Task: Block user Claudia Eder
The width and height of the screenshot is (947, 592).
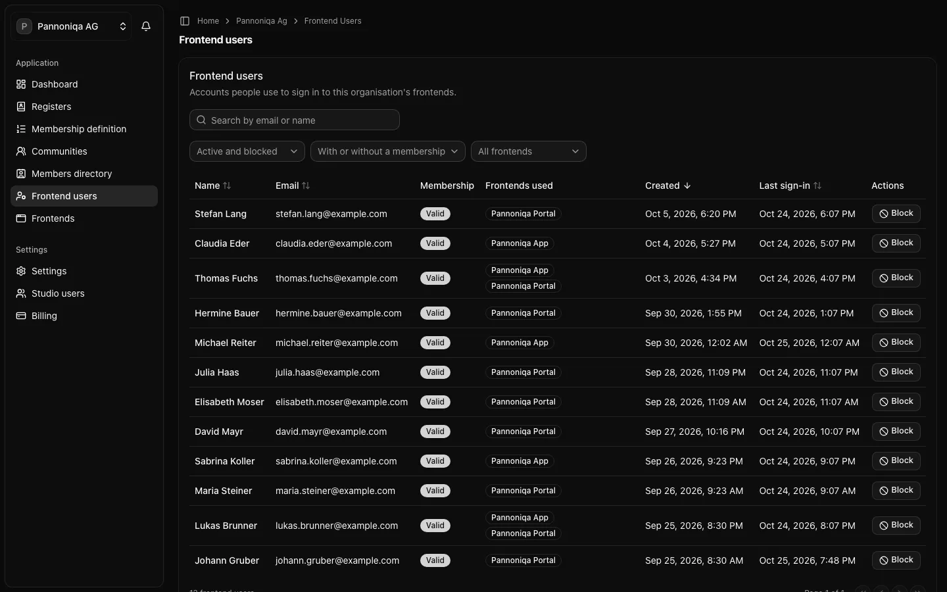Action: pyautogui.click(x=896, y=243)
